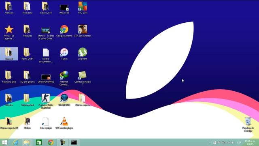Select the Avatar La Leyenda star icon
This screenshot has width=259, height=146.
tap(9, 32)
